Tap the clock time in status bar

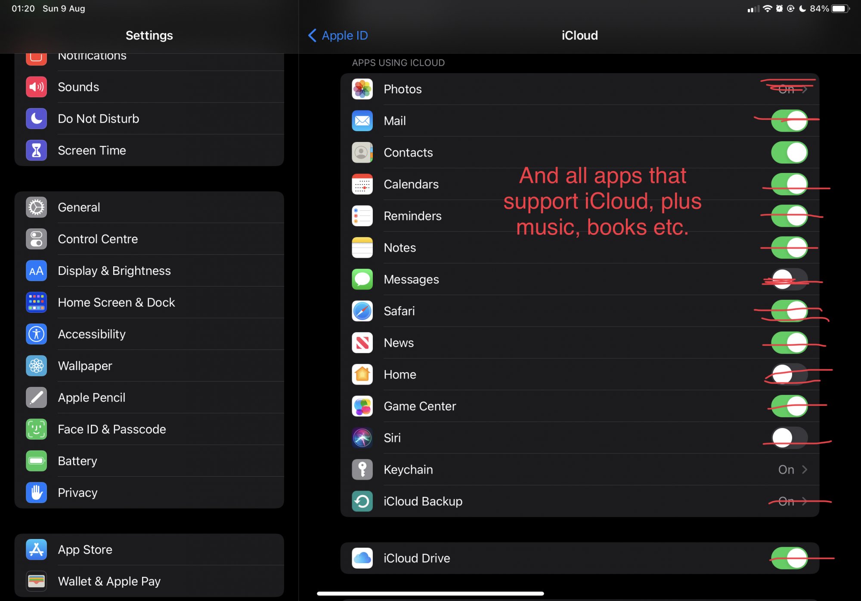coord(23,9)
